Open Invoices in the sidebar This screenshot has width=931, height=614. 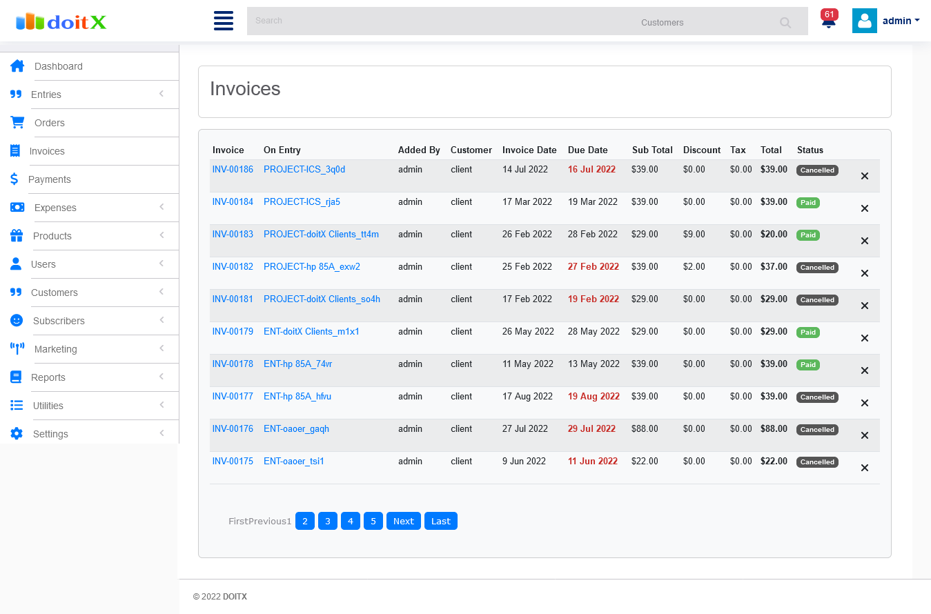click(x=47, y=151)
